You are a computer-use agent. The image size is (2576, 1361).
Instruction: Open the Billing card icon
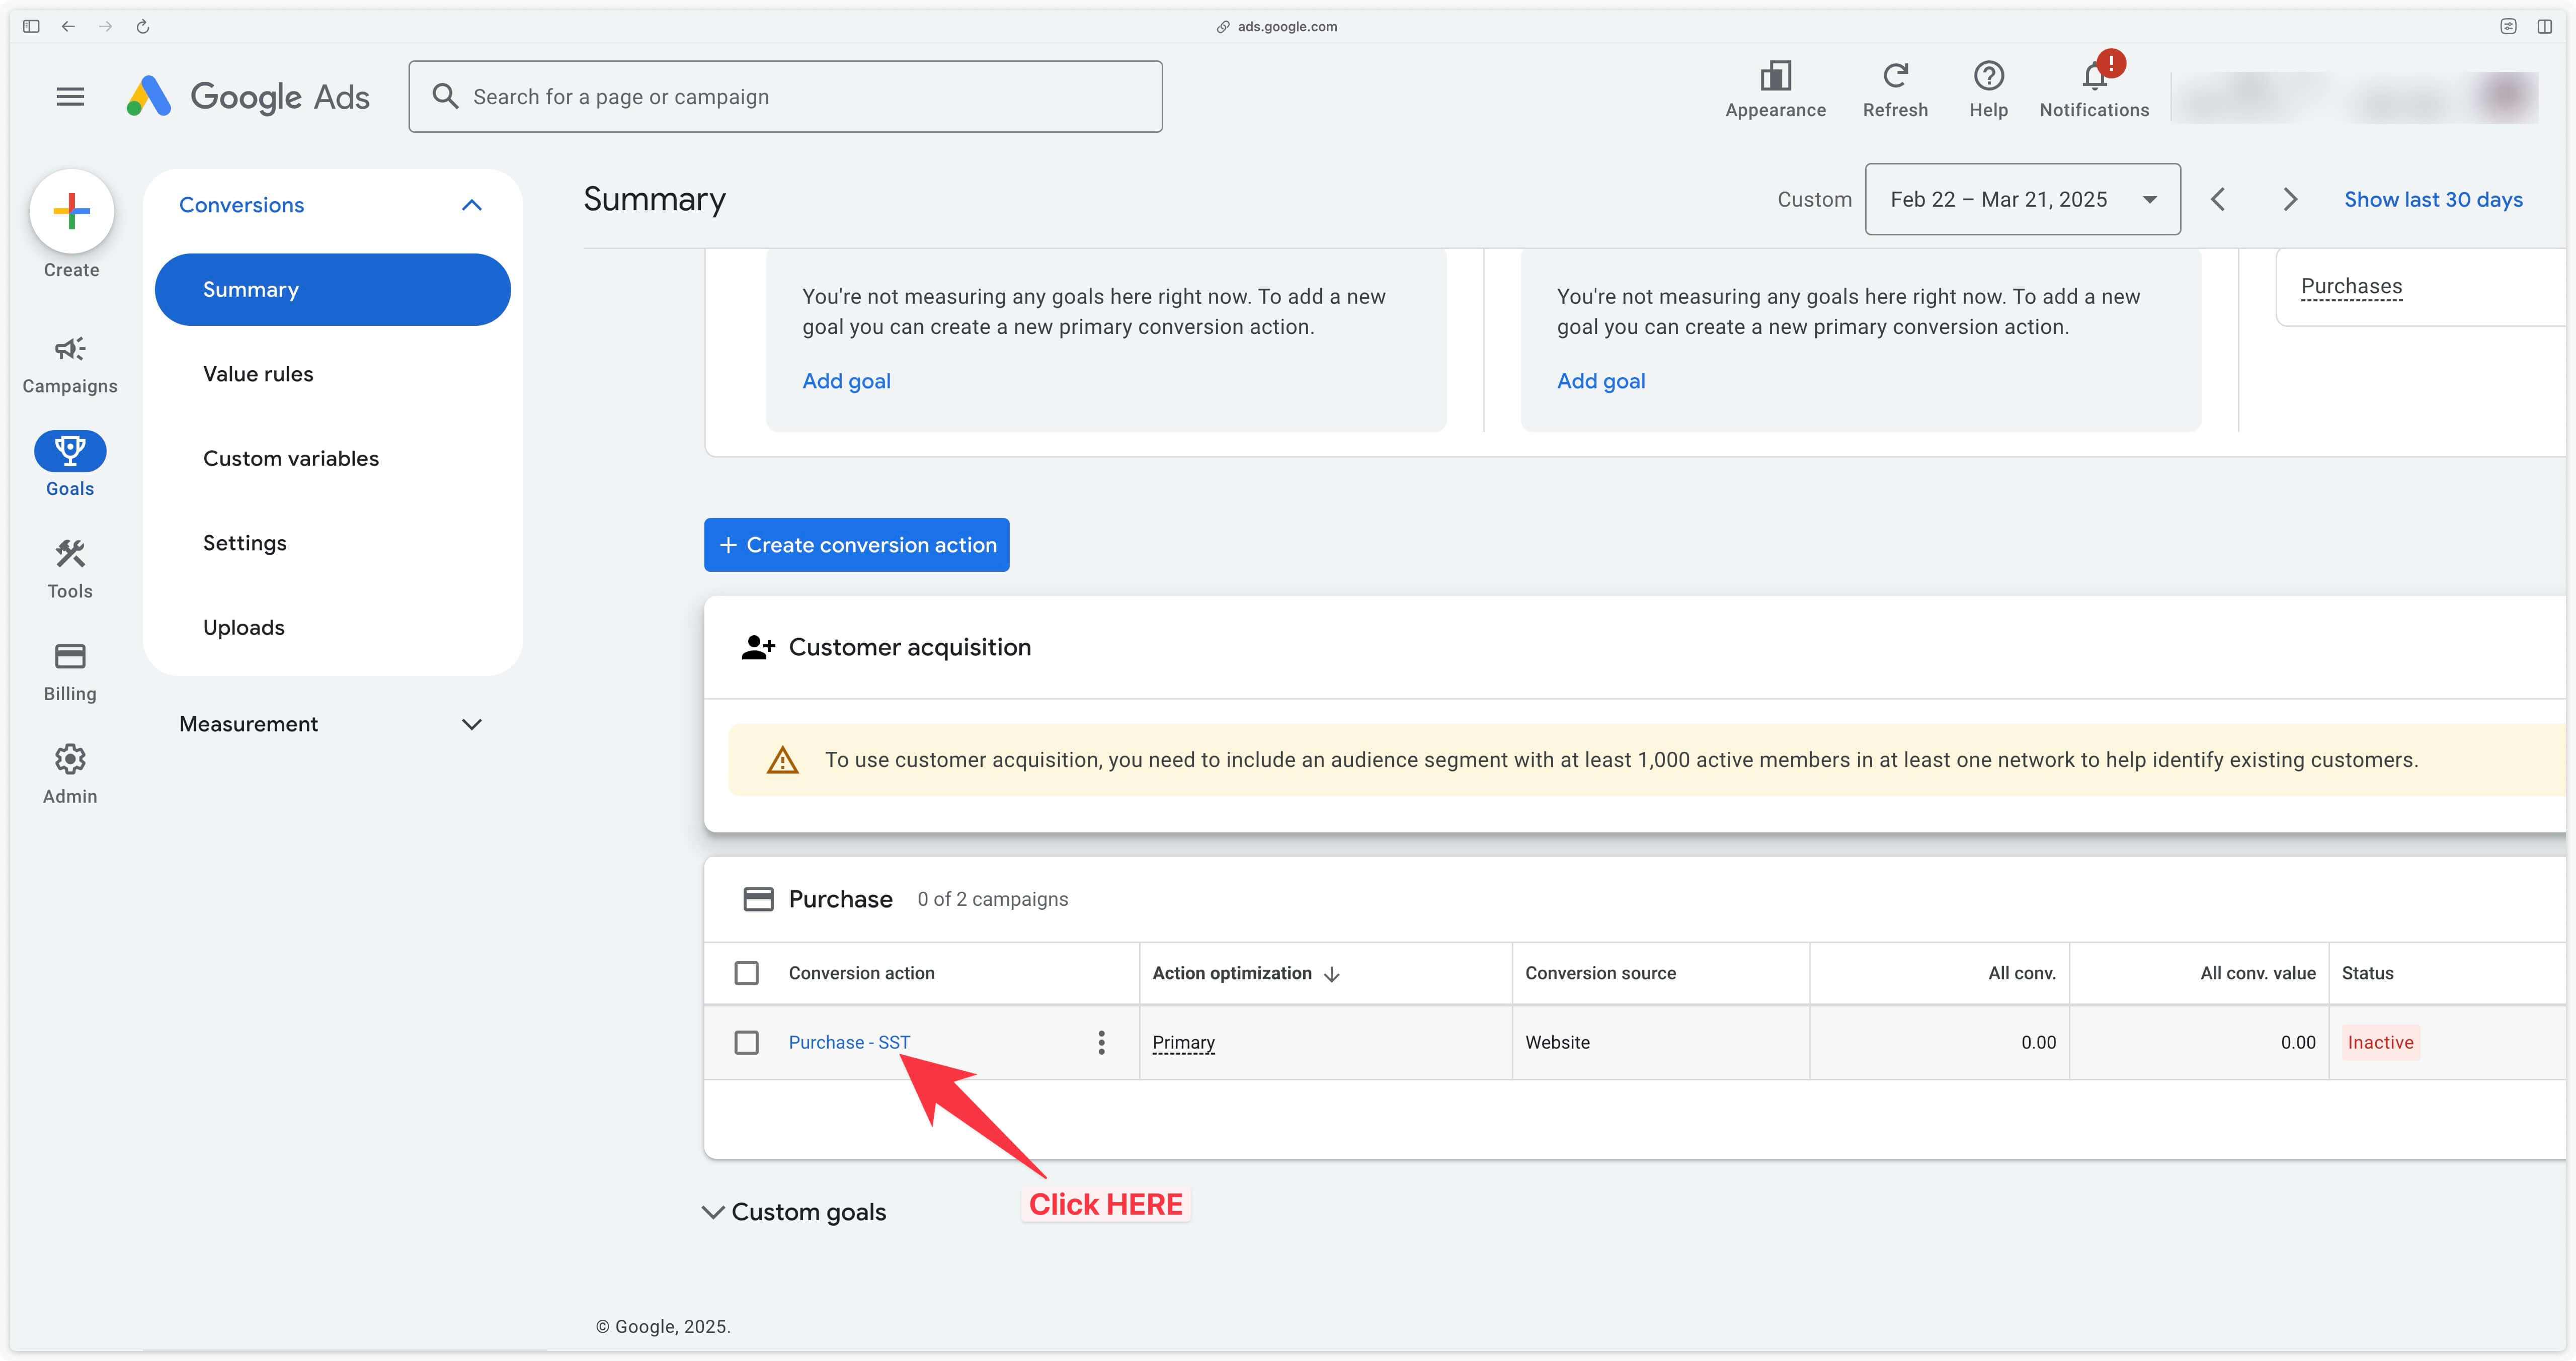(70, 656)
